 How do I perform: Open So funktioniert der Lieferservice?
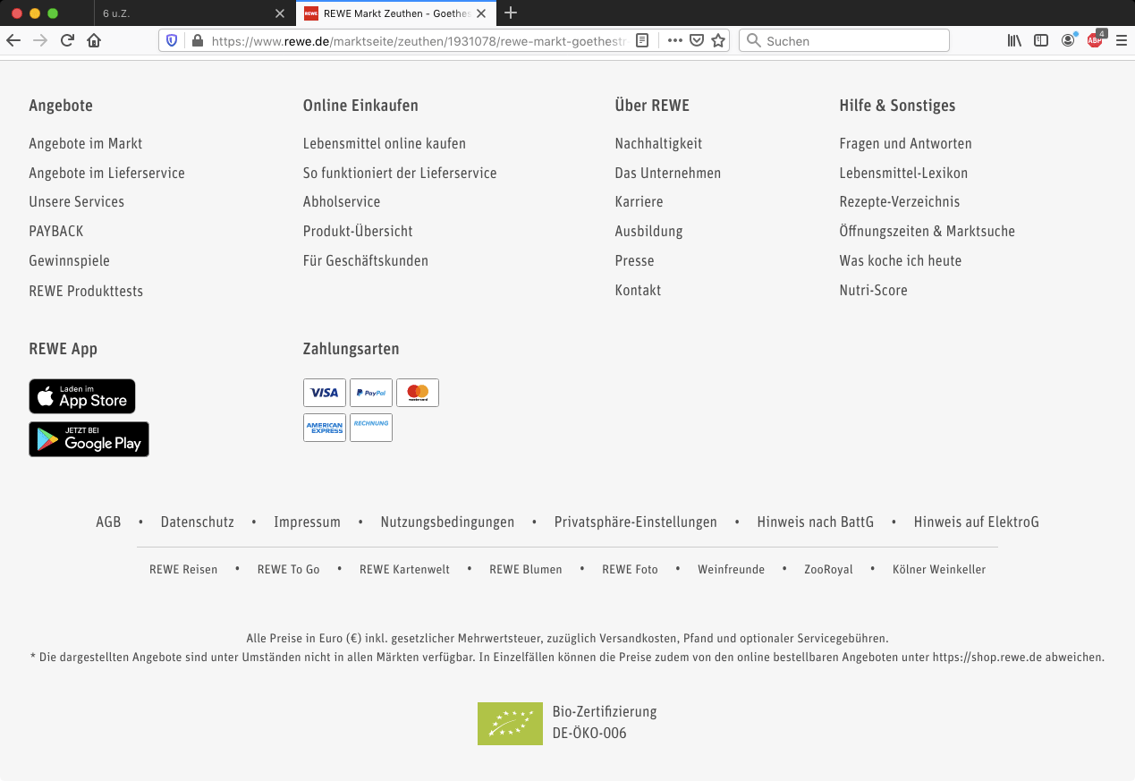pyautogui.click(x=400, y=173)
